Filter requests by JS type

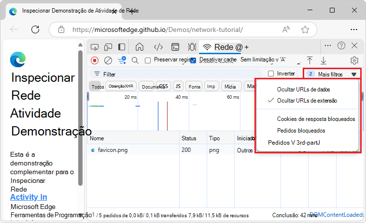pos(178,86)
